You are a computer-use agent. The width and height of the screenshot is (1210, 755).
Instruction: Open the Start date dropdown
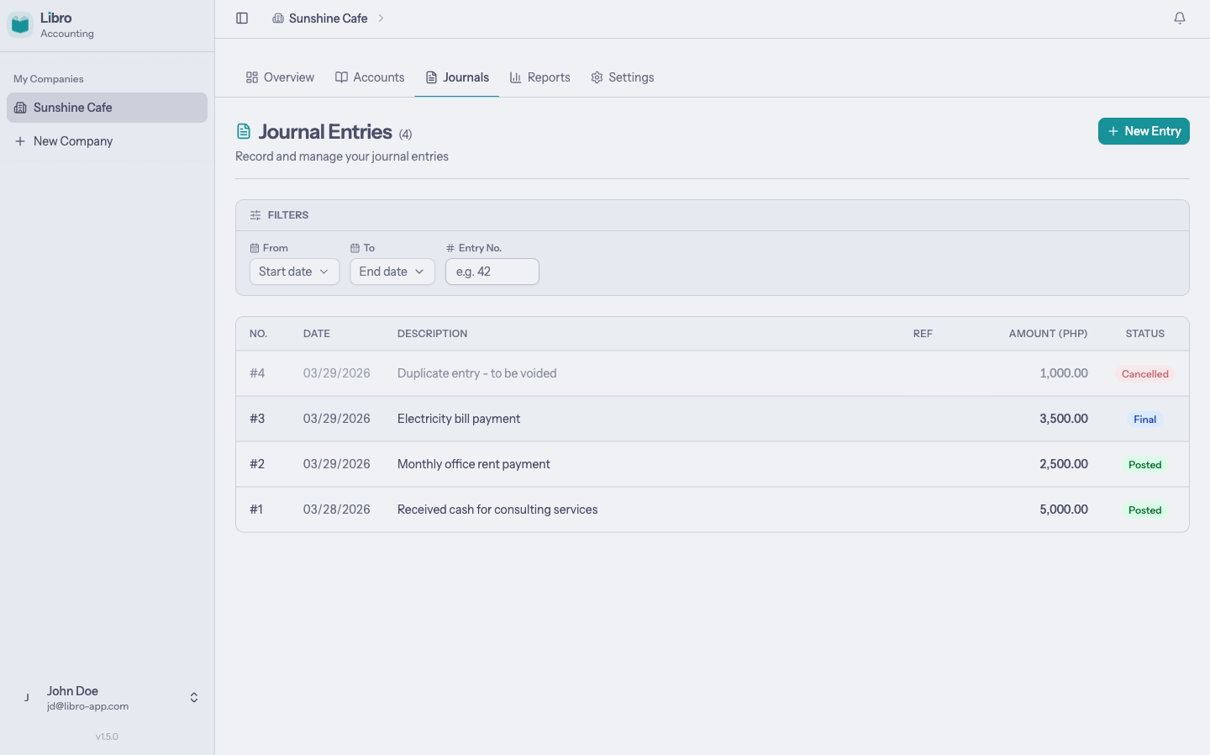(294, 272)
